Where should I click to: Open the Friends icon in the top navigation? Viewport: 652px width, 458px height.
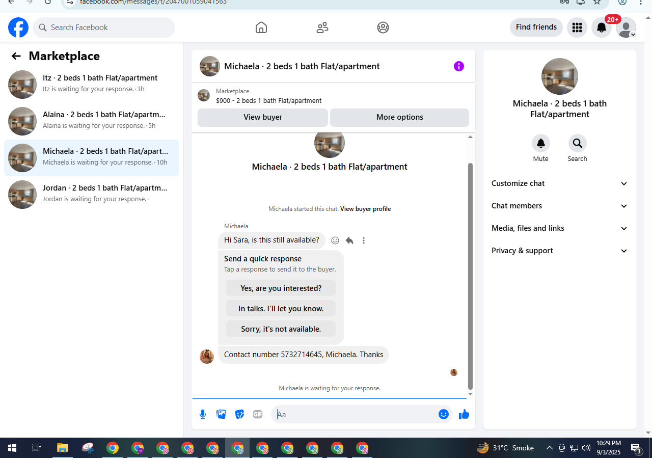pyautogui.click(x=322, y=28)
